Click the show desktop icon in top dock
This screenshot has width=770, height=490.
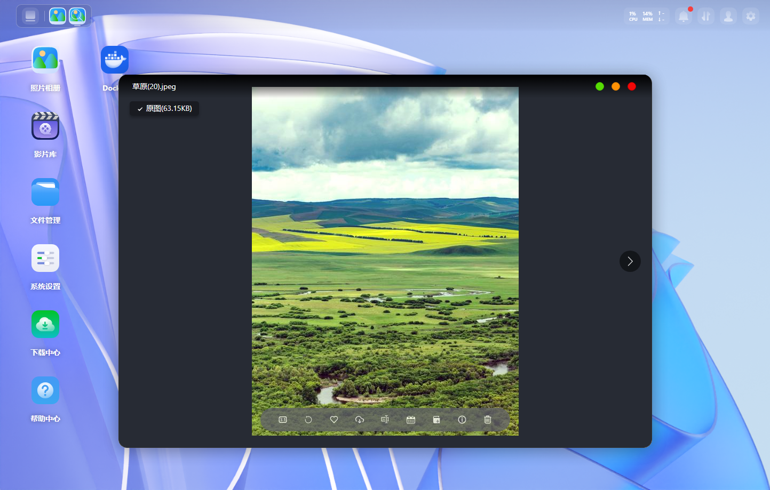click(x=30, y=16)
